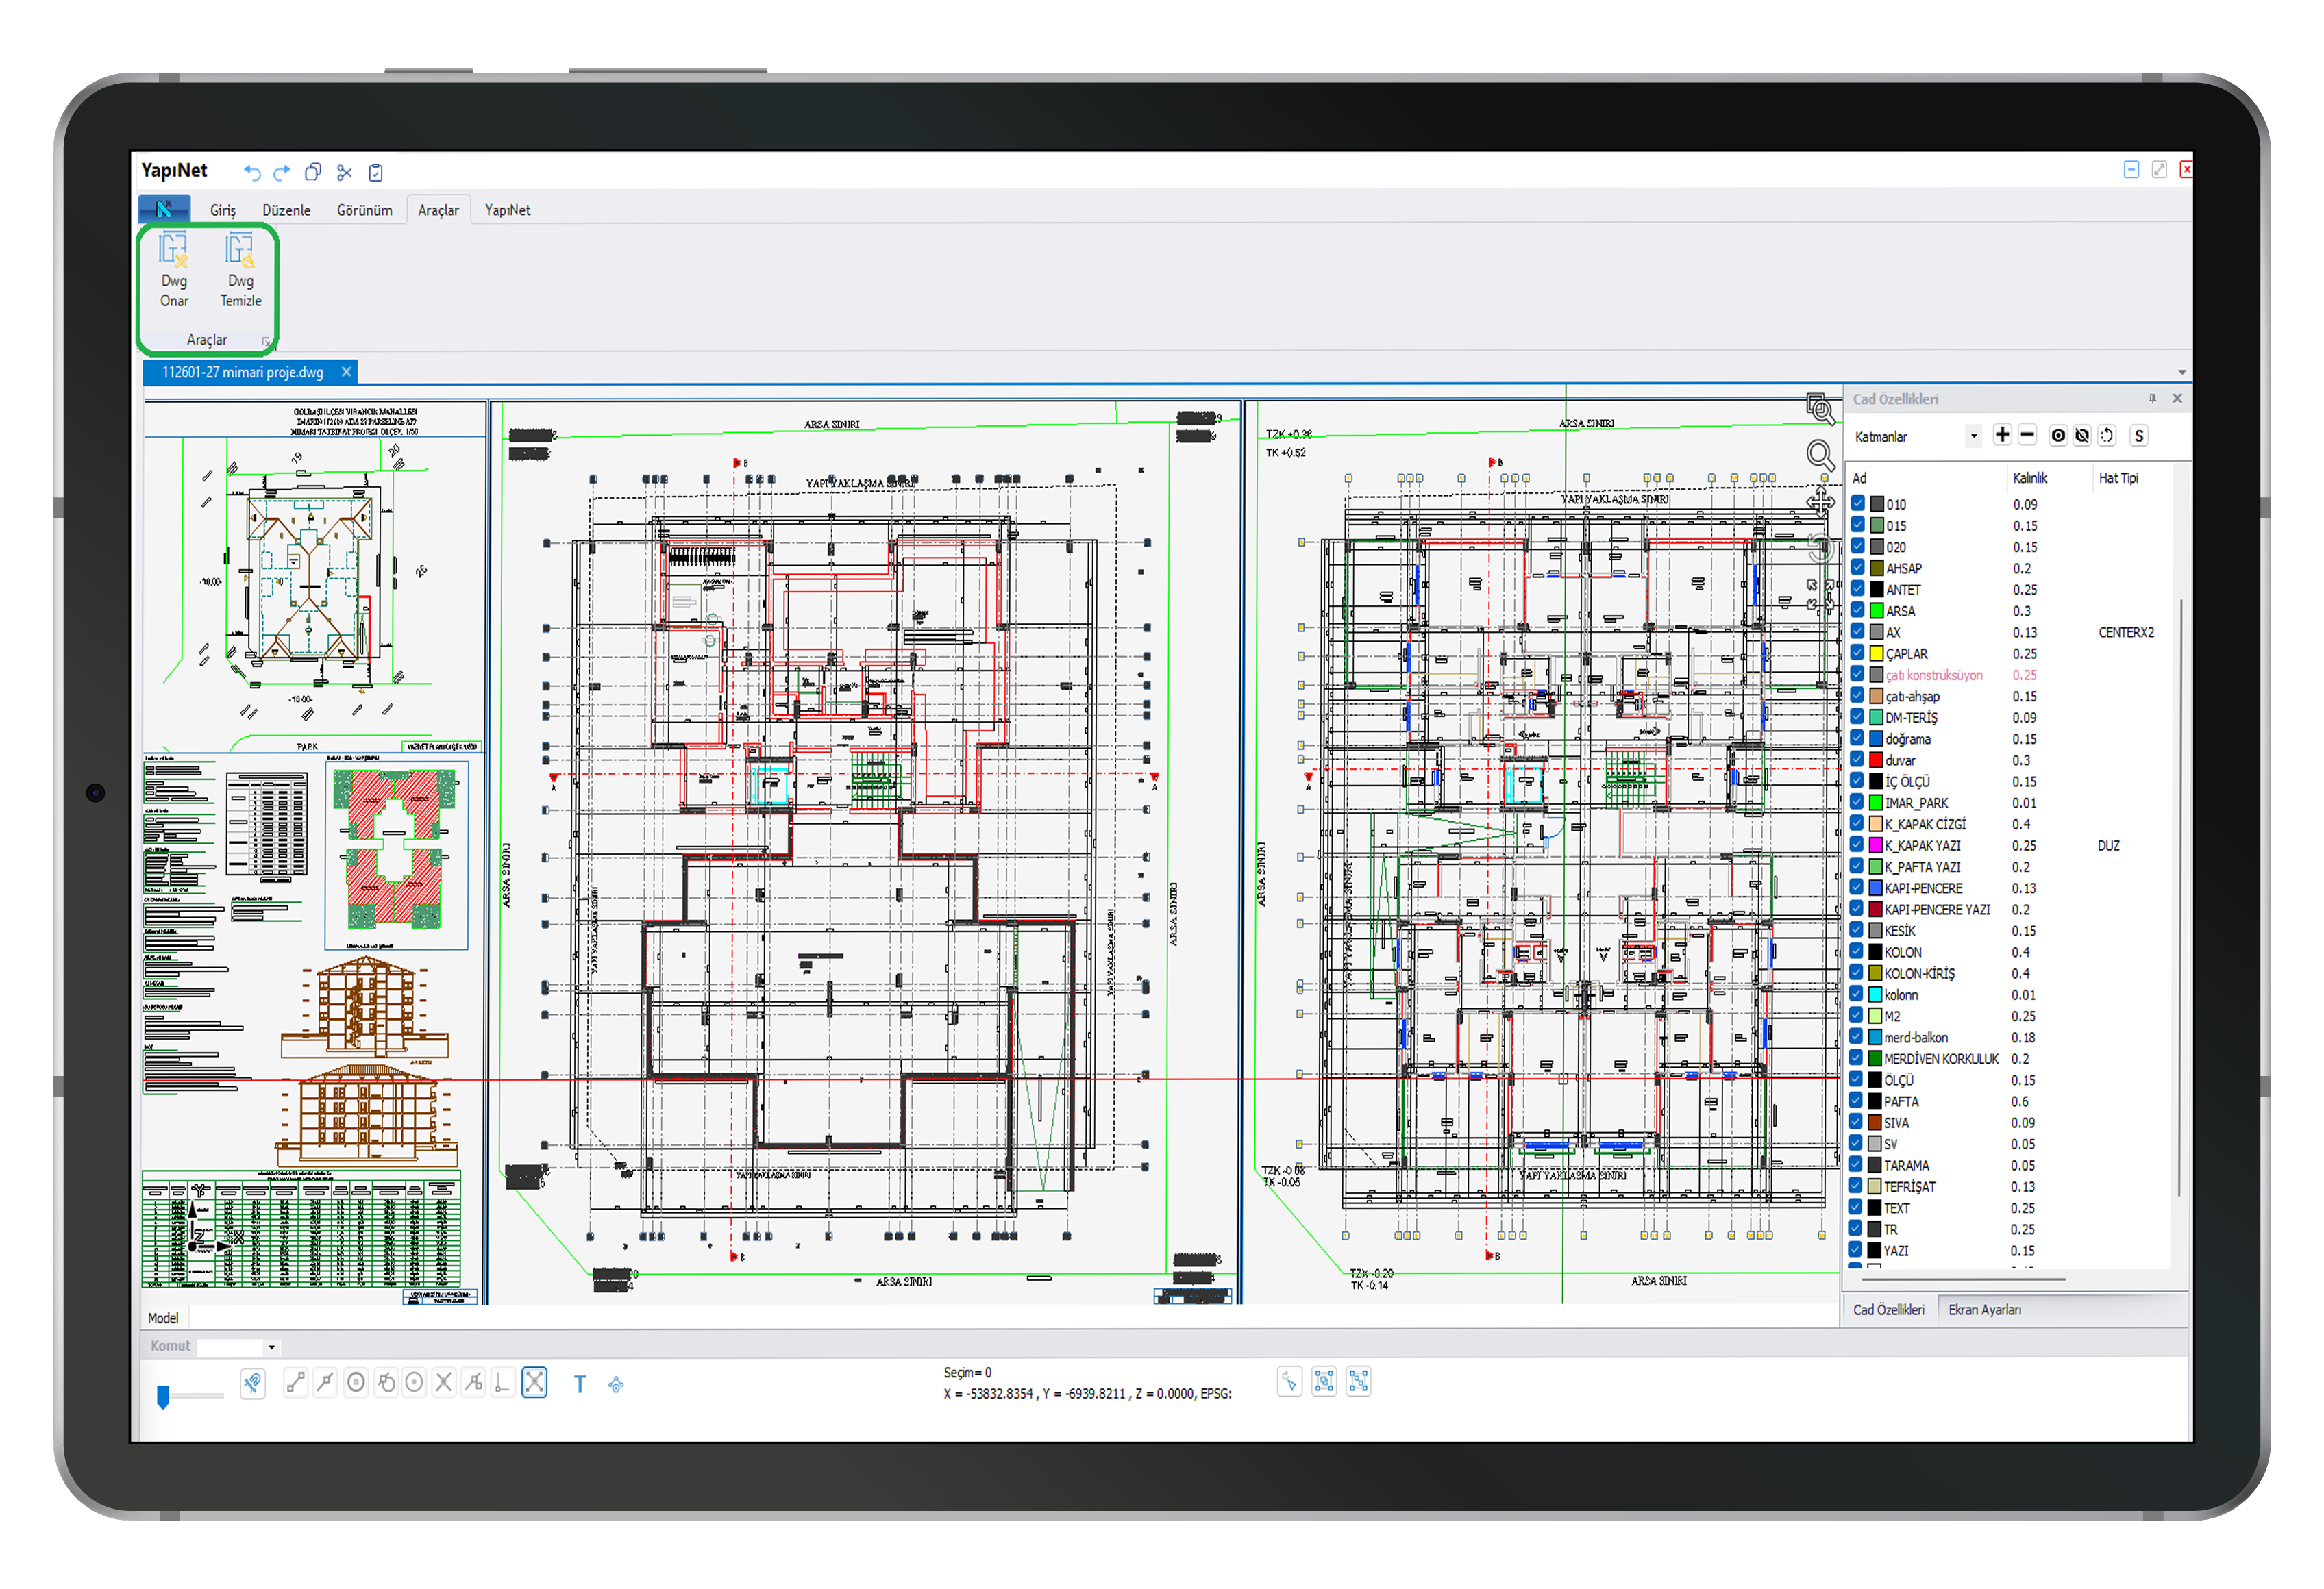Uncheck the ARSA layer visibility checkbox
Screen dimensions: 2324x1589
pyautogui.click(x=1857, y=611)
